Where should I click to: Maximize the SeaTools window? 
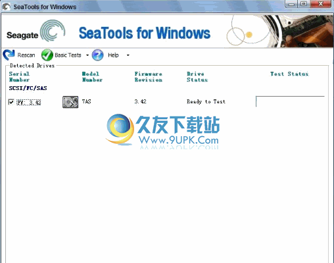[x=304, y=4]
